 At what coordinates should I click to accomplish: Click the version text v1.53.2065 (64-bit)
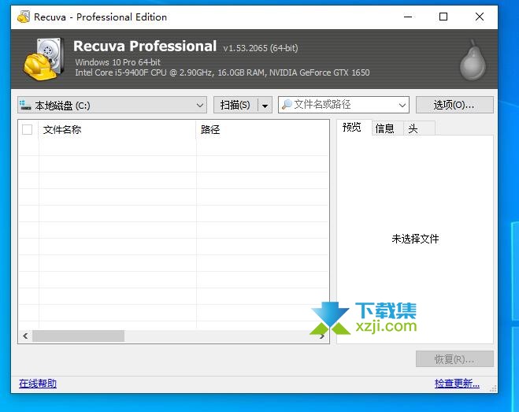click(261, 48)
